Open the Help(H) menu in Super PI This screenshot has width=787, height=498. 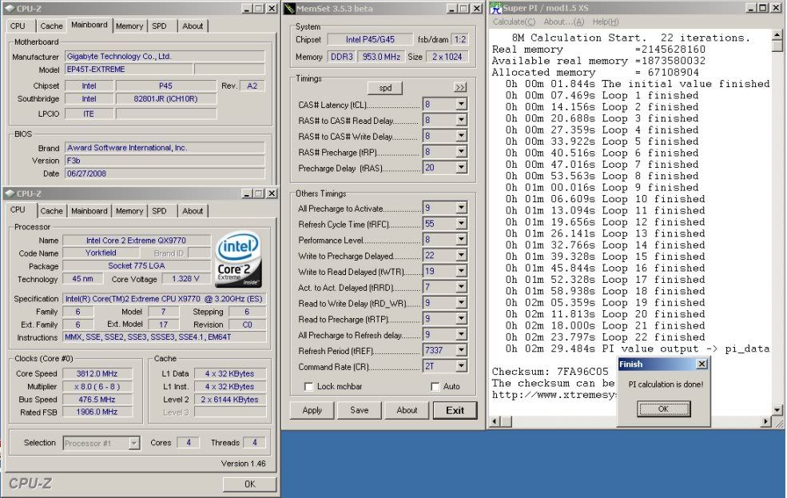606,22
